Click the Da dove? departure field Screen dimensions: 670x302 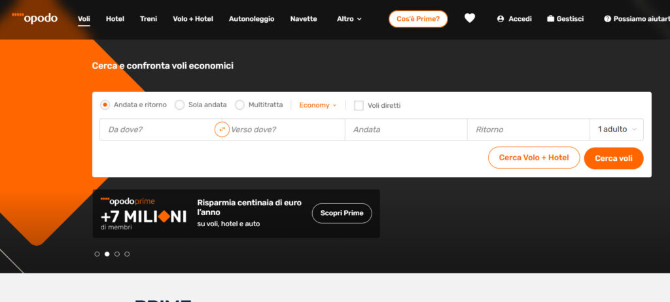click(x=157, y=129)
